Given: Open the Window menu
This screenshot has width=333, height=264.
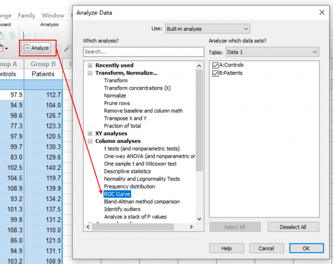Looking at the screenshot, I should 53,16.
